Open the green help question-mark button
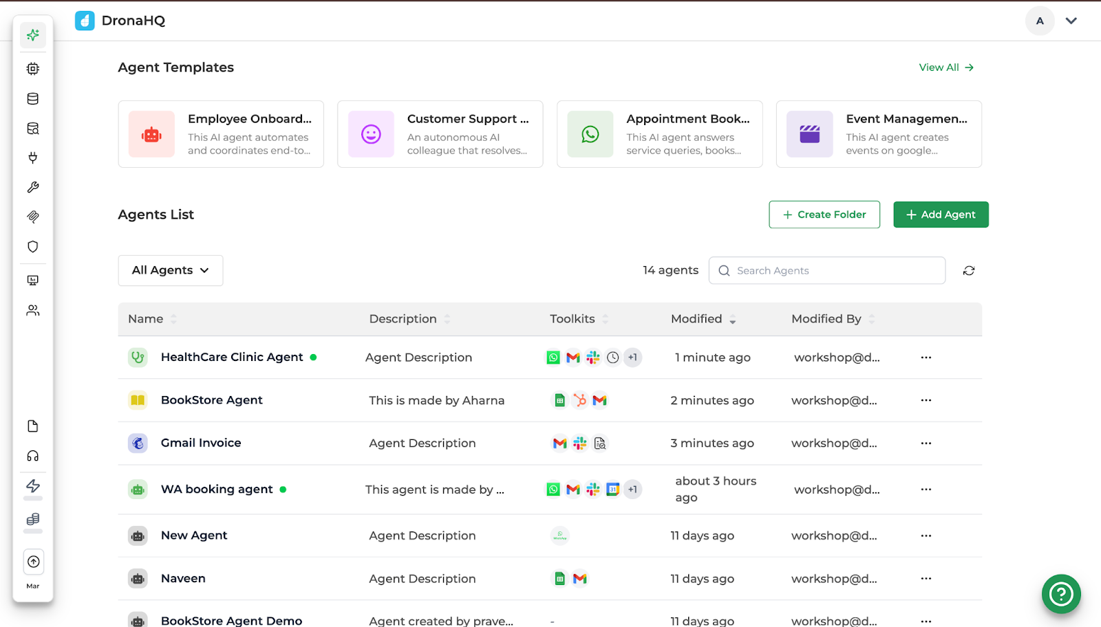Screen dimensions: 1101x627 tap(1061, 594)
